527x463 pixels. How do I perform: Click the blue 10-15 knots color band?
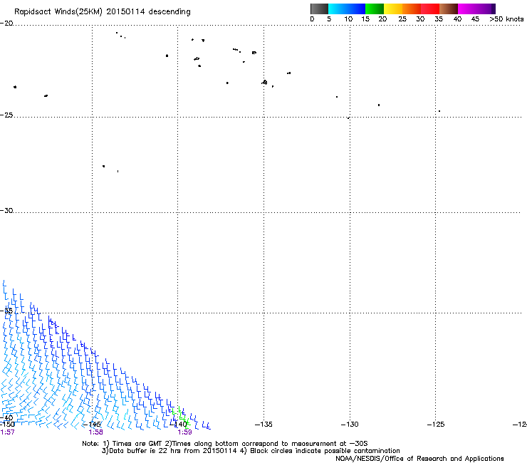point(356,9)
